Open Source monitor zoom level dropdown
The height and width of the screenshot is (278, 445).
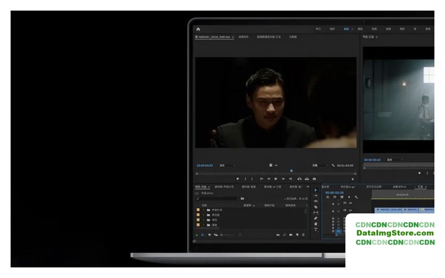[227, 165]
